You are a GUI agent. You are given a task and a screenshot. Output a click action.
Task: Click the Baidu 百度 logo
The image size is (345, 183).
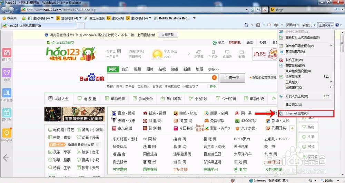coord(92,77)
